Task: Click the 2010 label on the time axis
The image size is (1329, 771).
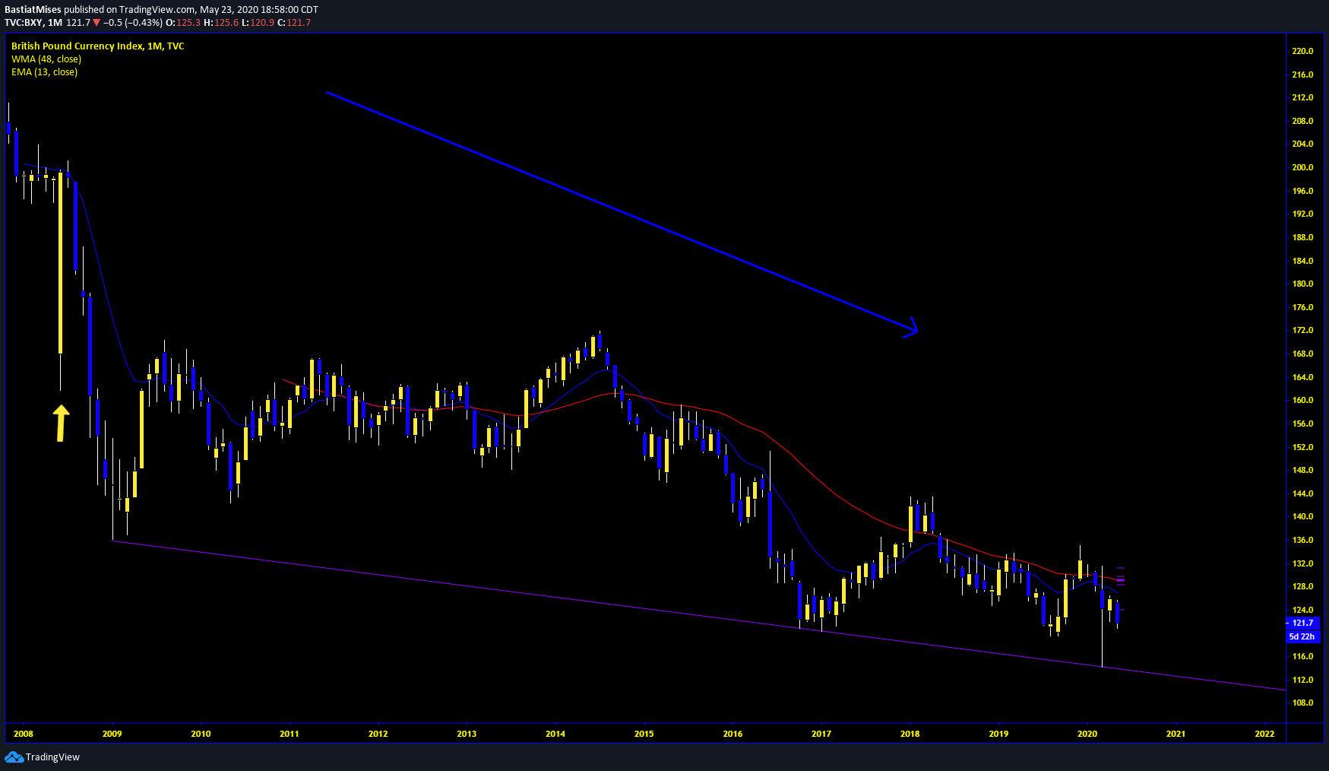Action: (x=201, y=734)
